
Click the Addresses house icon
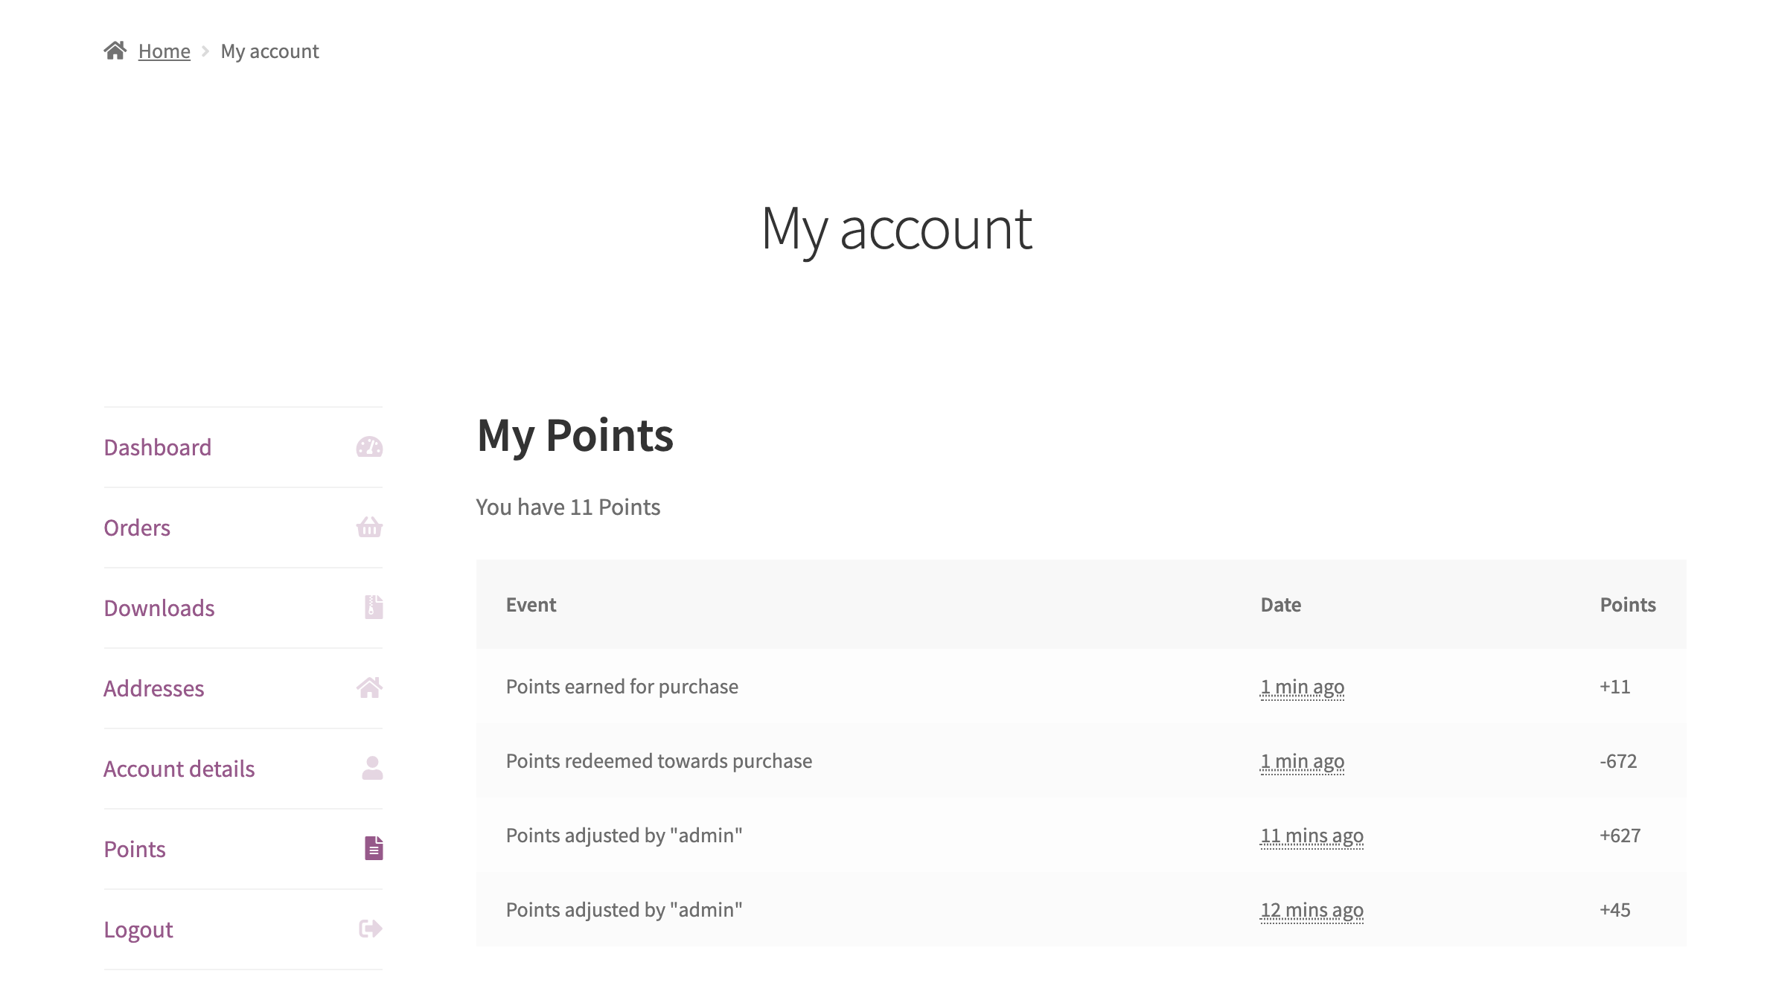370,688
